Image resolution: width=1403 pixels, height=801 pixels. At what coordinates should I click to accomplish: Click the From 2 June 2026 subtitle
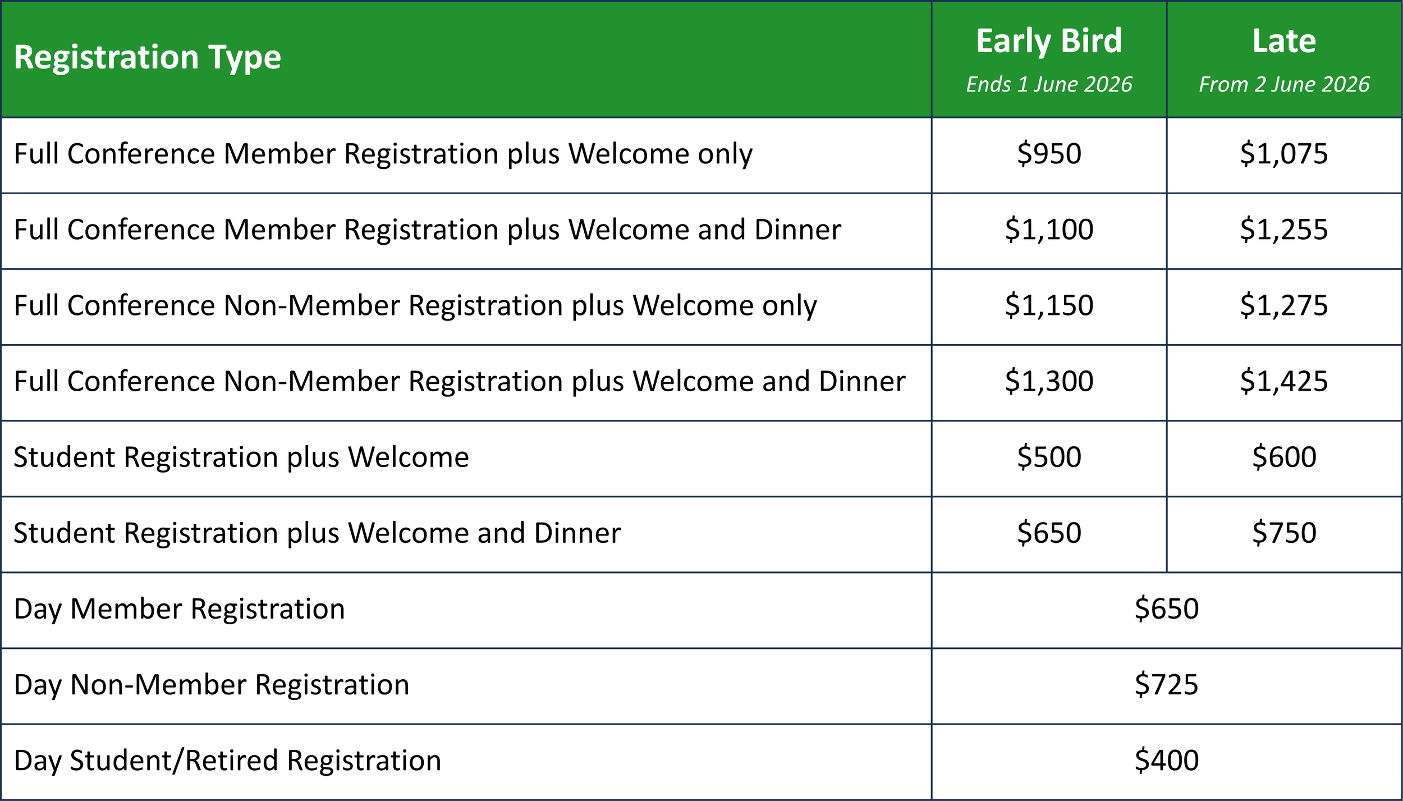[1284, 84]
